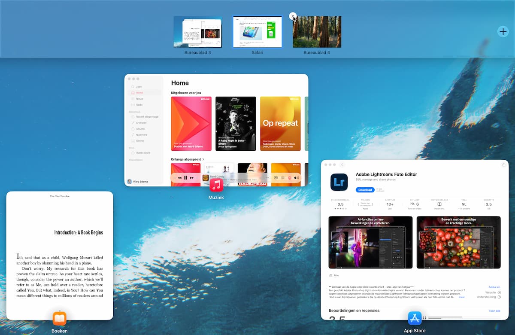515x335 pixels.
Task: Close the Bureaublad 4 space
Action: [x=293, y=16]
